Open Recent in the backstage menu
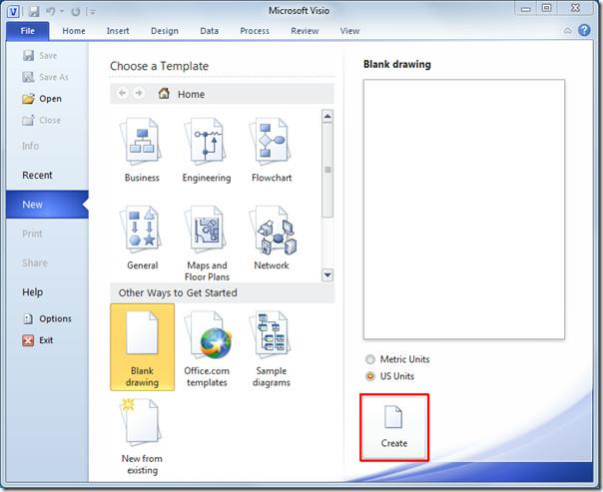Screen dimensions: 603x492 pos(37,176)
